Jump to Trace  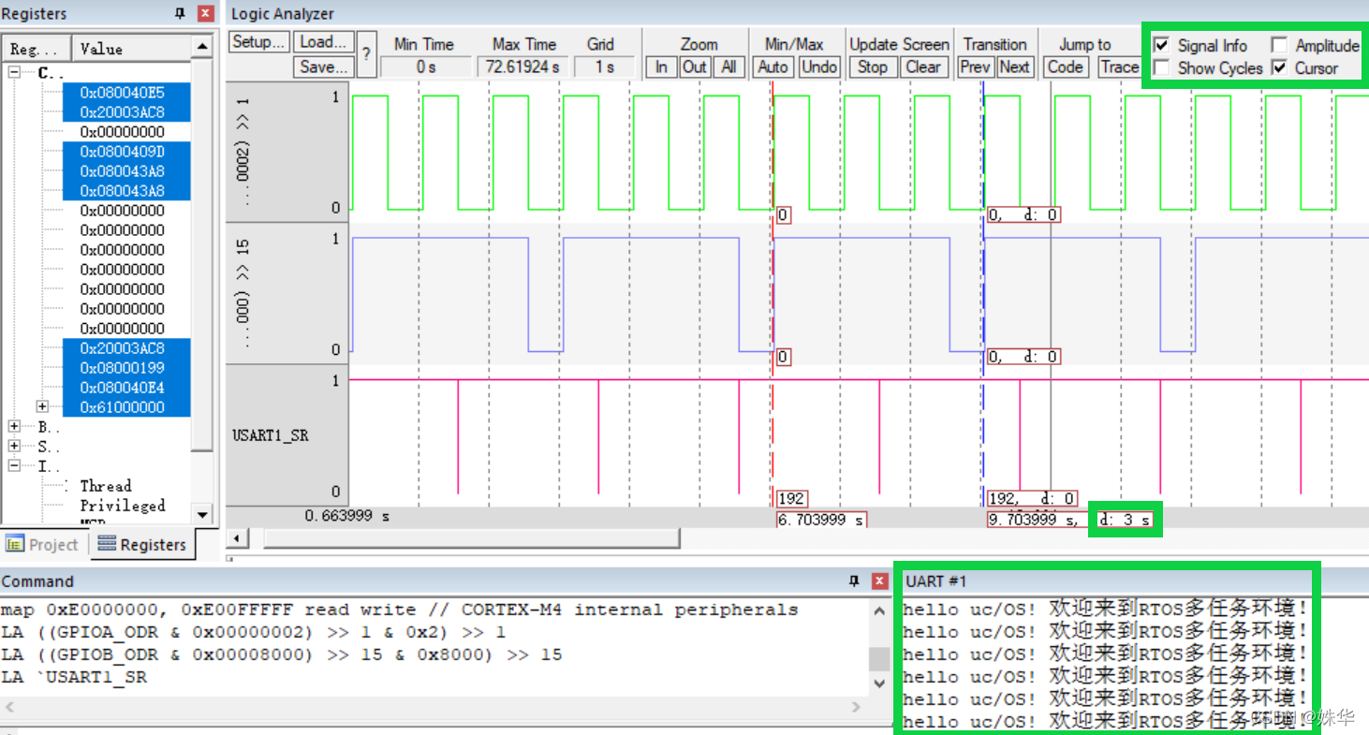[1118, 66]
